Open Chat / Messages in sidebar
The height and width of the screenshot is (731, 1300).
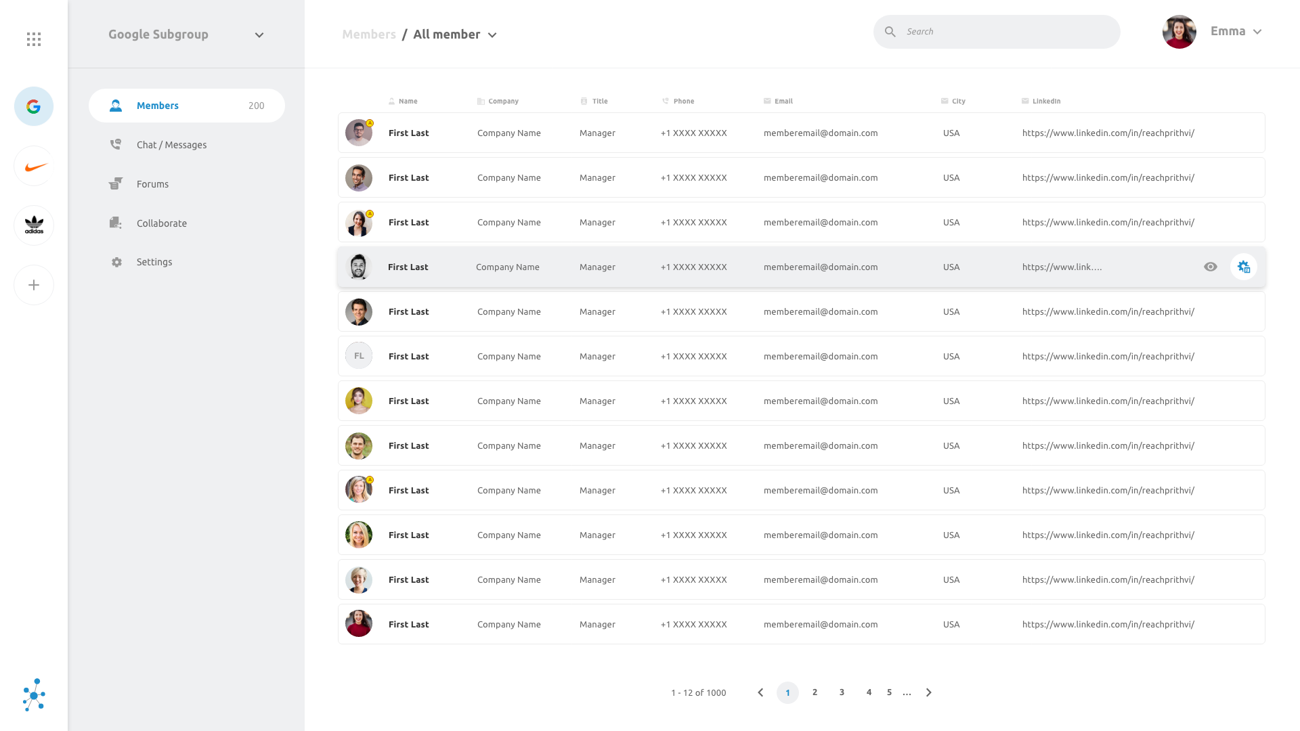tap(171, 145)
